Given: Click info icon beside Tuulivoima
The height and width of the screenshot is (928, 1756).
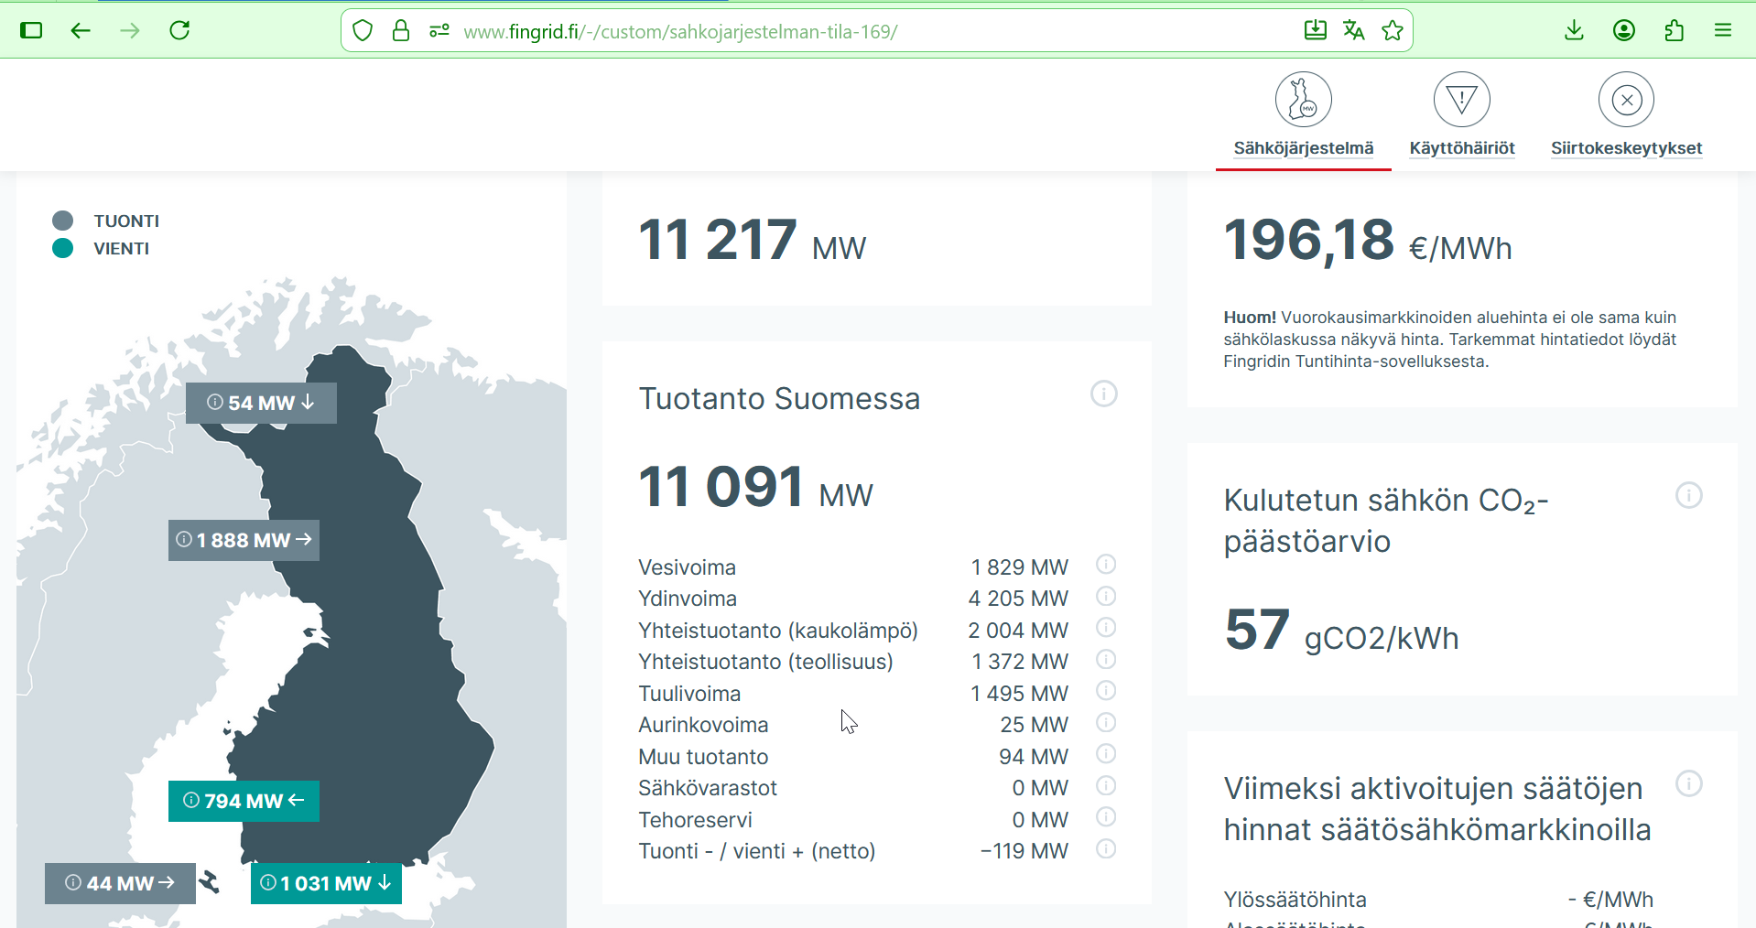Looking at the screenshot, I should coord(1106,691).
